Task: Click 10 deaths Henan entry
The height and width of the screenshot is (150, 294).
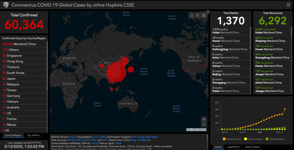Action: [230, 39]
